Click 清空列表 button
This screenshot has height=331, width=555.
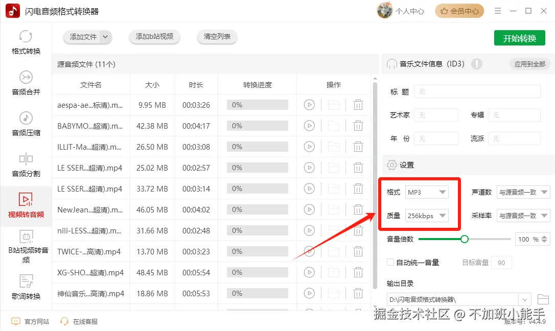[217, 36]
